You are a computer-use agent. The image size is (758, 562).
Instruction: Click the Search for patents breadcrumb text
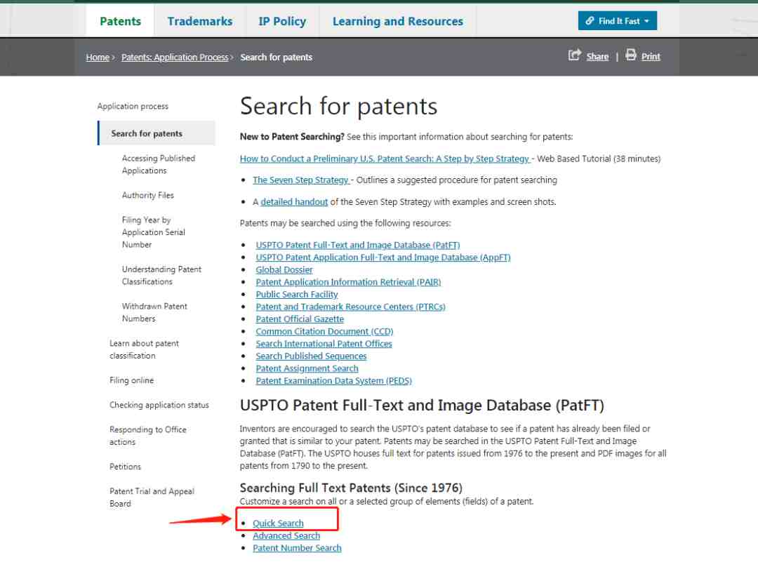(276, 57)
